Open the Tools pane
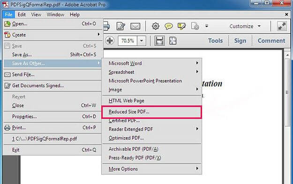The height and width of the screenshot is (184, 293). click(216, 41)
